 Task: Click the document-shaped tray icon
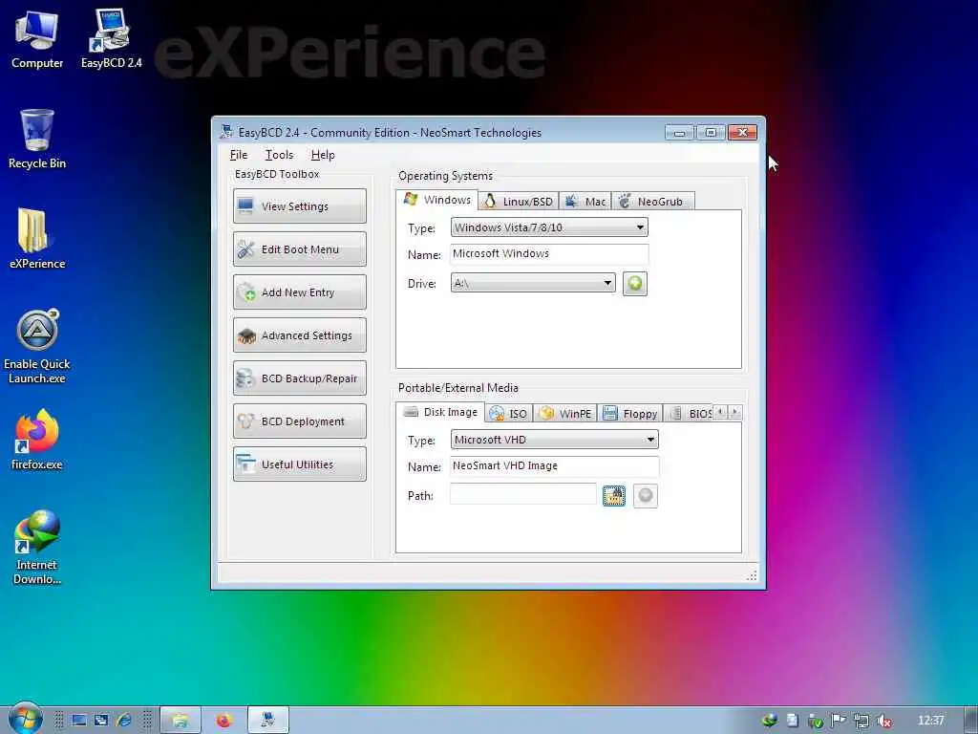coord(792,721)
